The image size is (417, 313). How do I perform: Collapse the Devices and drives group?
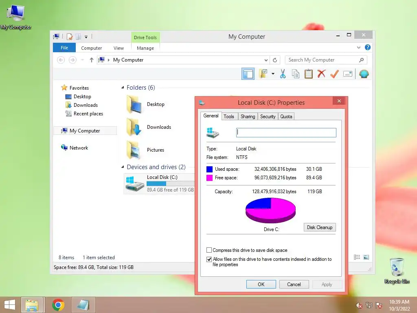[123, 167]
